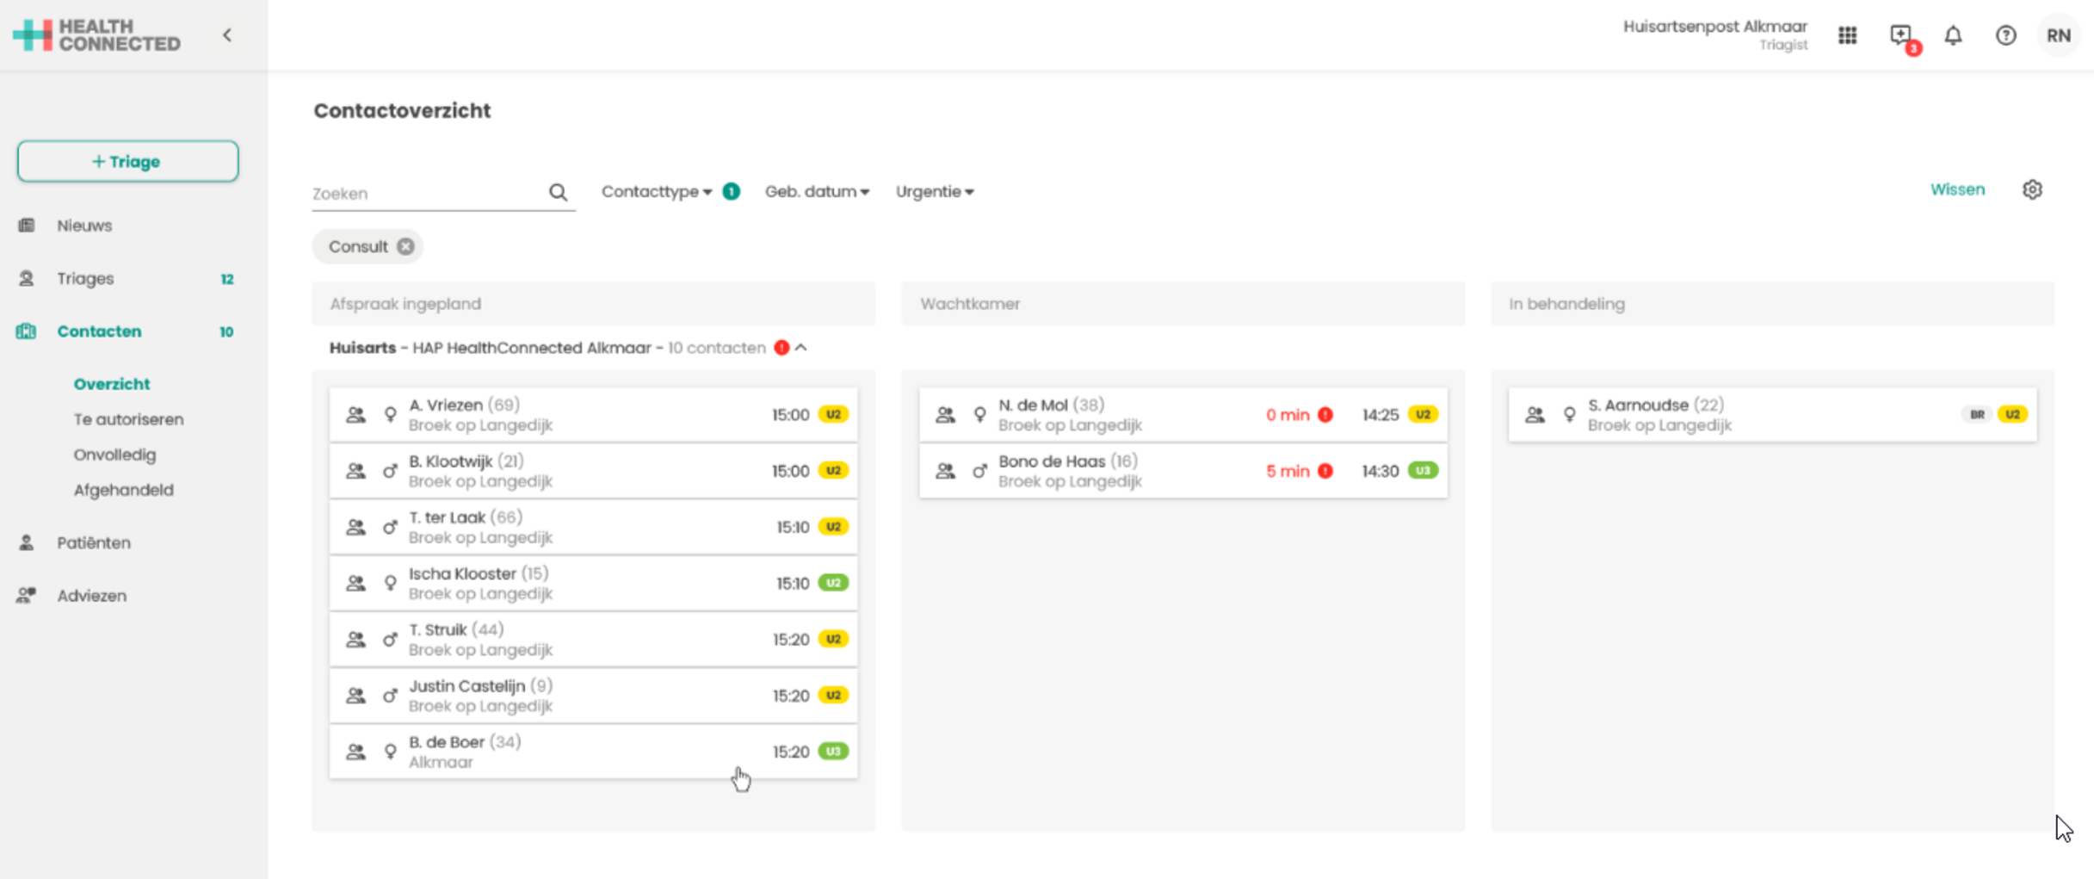The width and height of the screenshot is (2094, 879).
Task: Select the Te autoriseren submenu item
Action: click(x=128, y=419)
